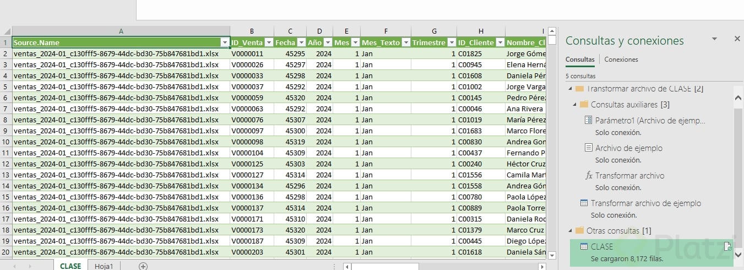This screenshot has width=744, height=270.
Task: Click cell containing Ana Rivera
Action: pos(526,109)
